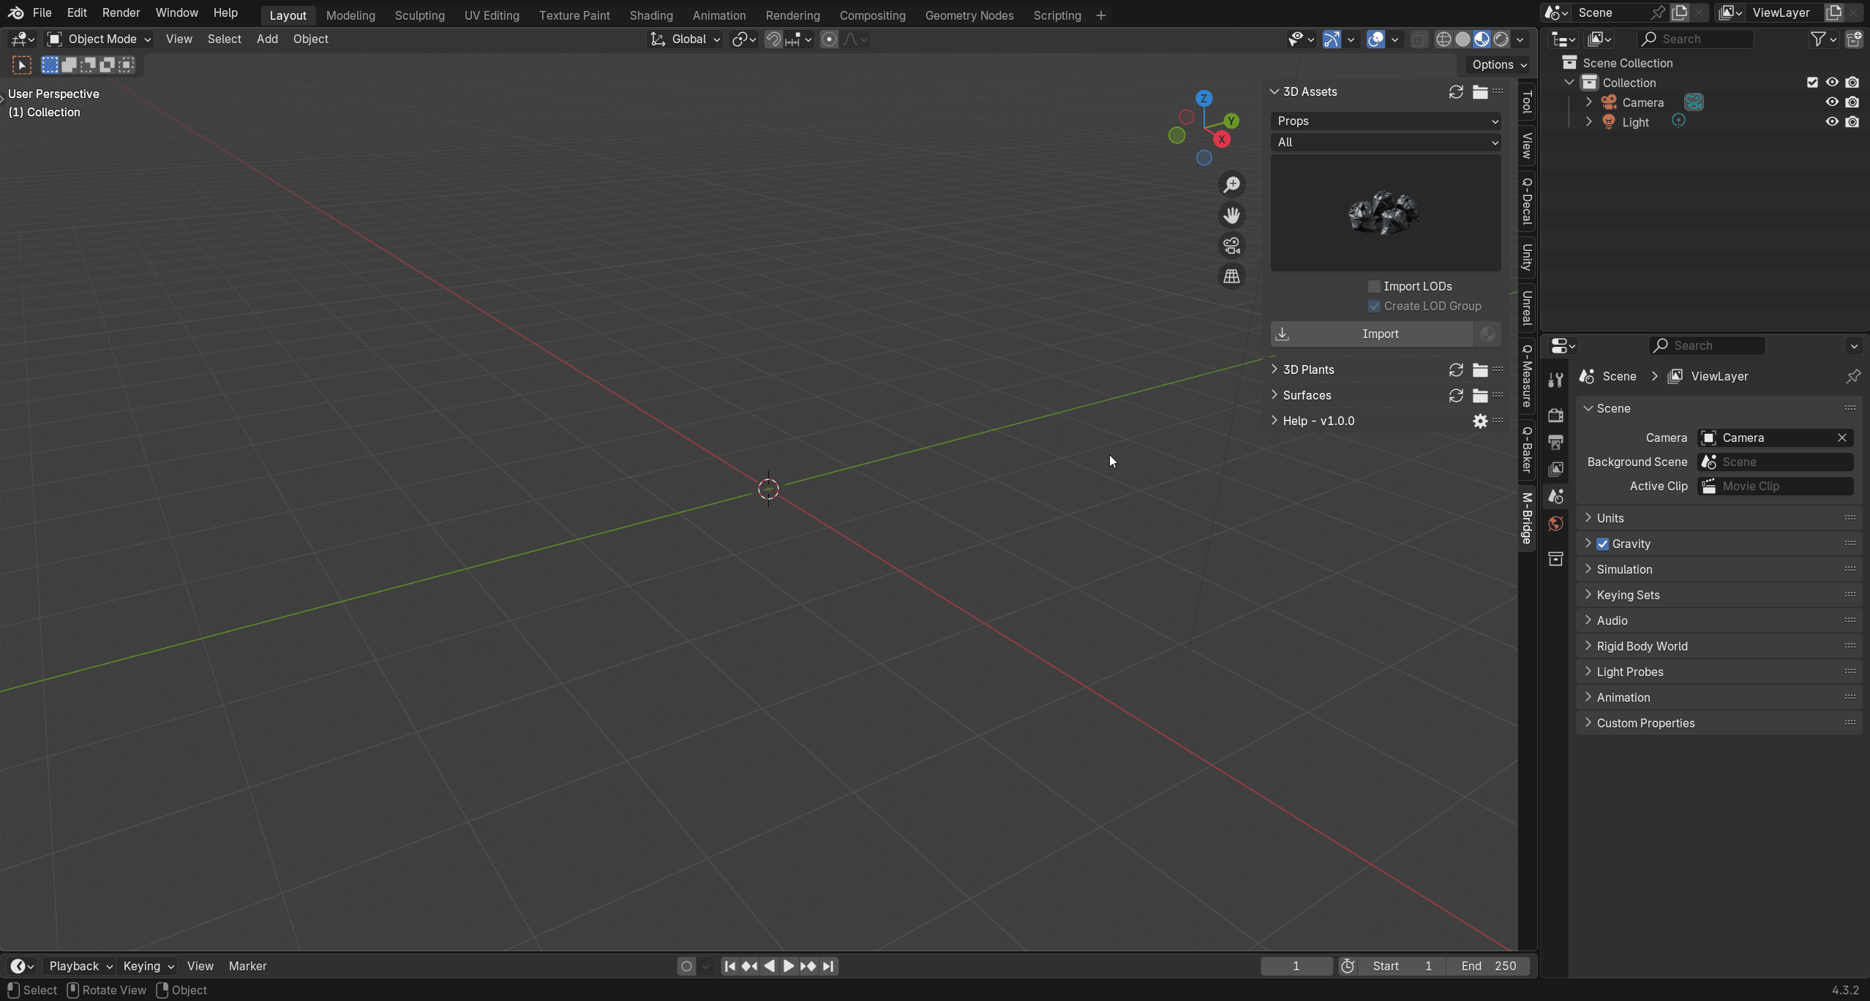The image size is (1870, 1001).
Task: Click the viewport shading icon
Action: point(1482,38)
